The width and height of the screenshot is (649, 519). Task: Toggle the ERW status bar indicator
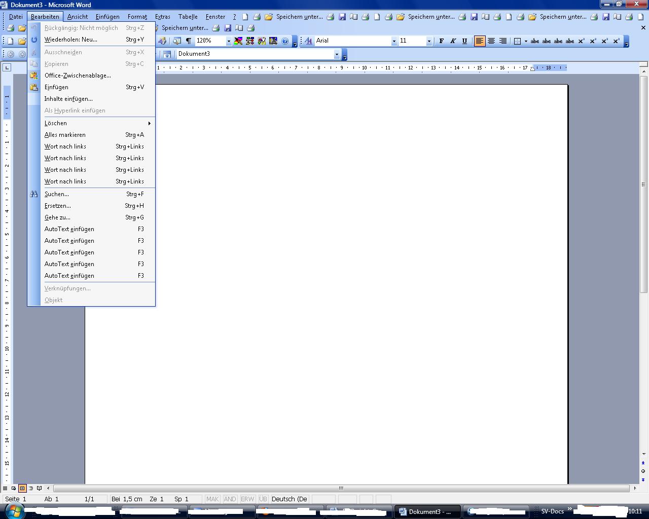click(247, 499)
